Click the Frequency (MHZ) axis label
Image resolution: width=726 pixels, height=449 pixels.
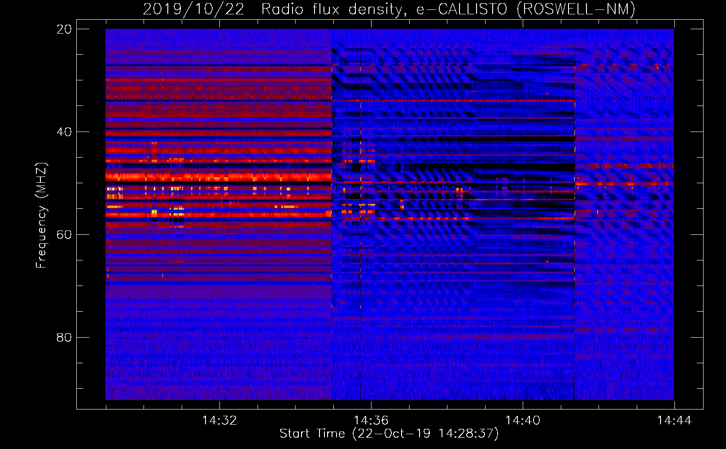pos(41,216)
